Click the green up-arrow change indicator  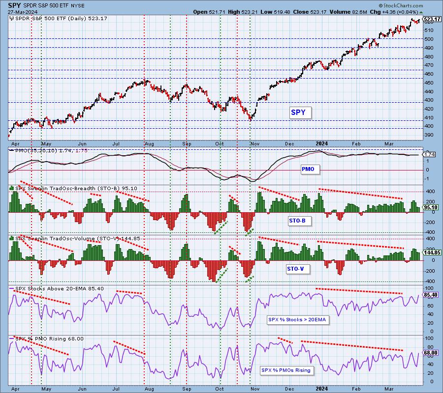tap(421, 12)
